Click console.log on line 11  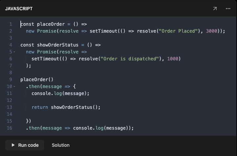pyautogui.click(x=48, y=93)
